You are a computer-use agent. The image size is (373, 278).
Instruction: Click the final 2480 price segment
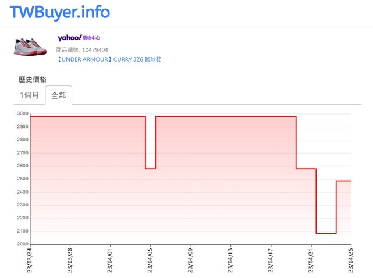343,181
